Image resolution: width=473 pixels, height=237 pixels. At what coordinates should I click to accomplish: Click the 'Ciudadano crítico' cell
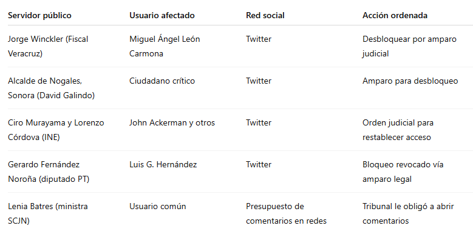click(162, 81)
